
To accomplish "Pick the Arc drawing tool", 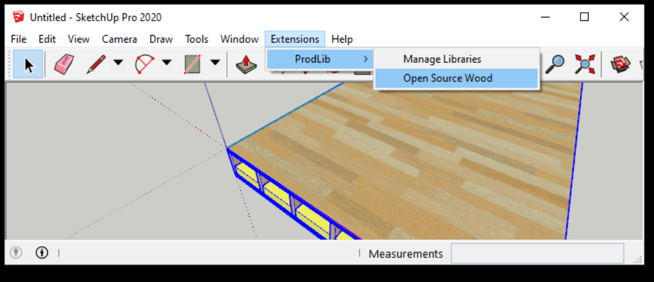I will [144, 64].
